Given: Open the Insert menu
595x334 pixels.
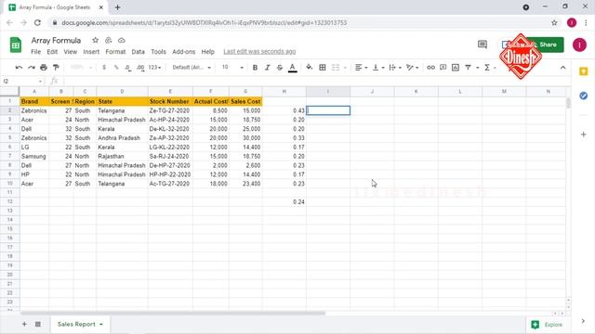Looking at the screenshot, I should 91,52.
